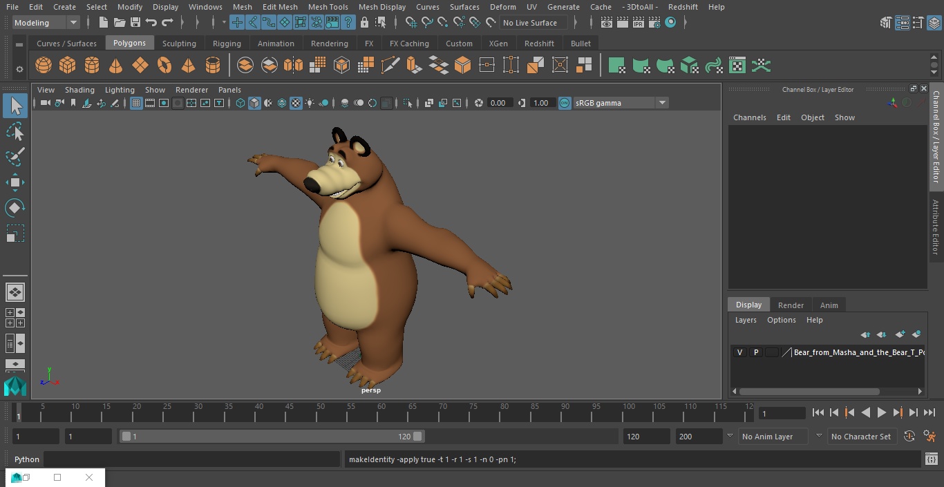
Task: Select the Rotate tool in the toolbox
Action: (x=15, y=208)
